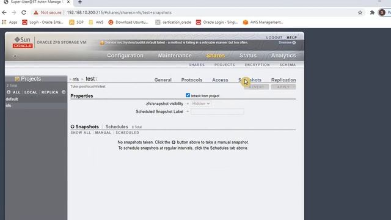
Task: Go to SCHEMA submenu
Action: click(x=288, y=65)
